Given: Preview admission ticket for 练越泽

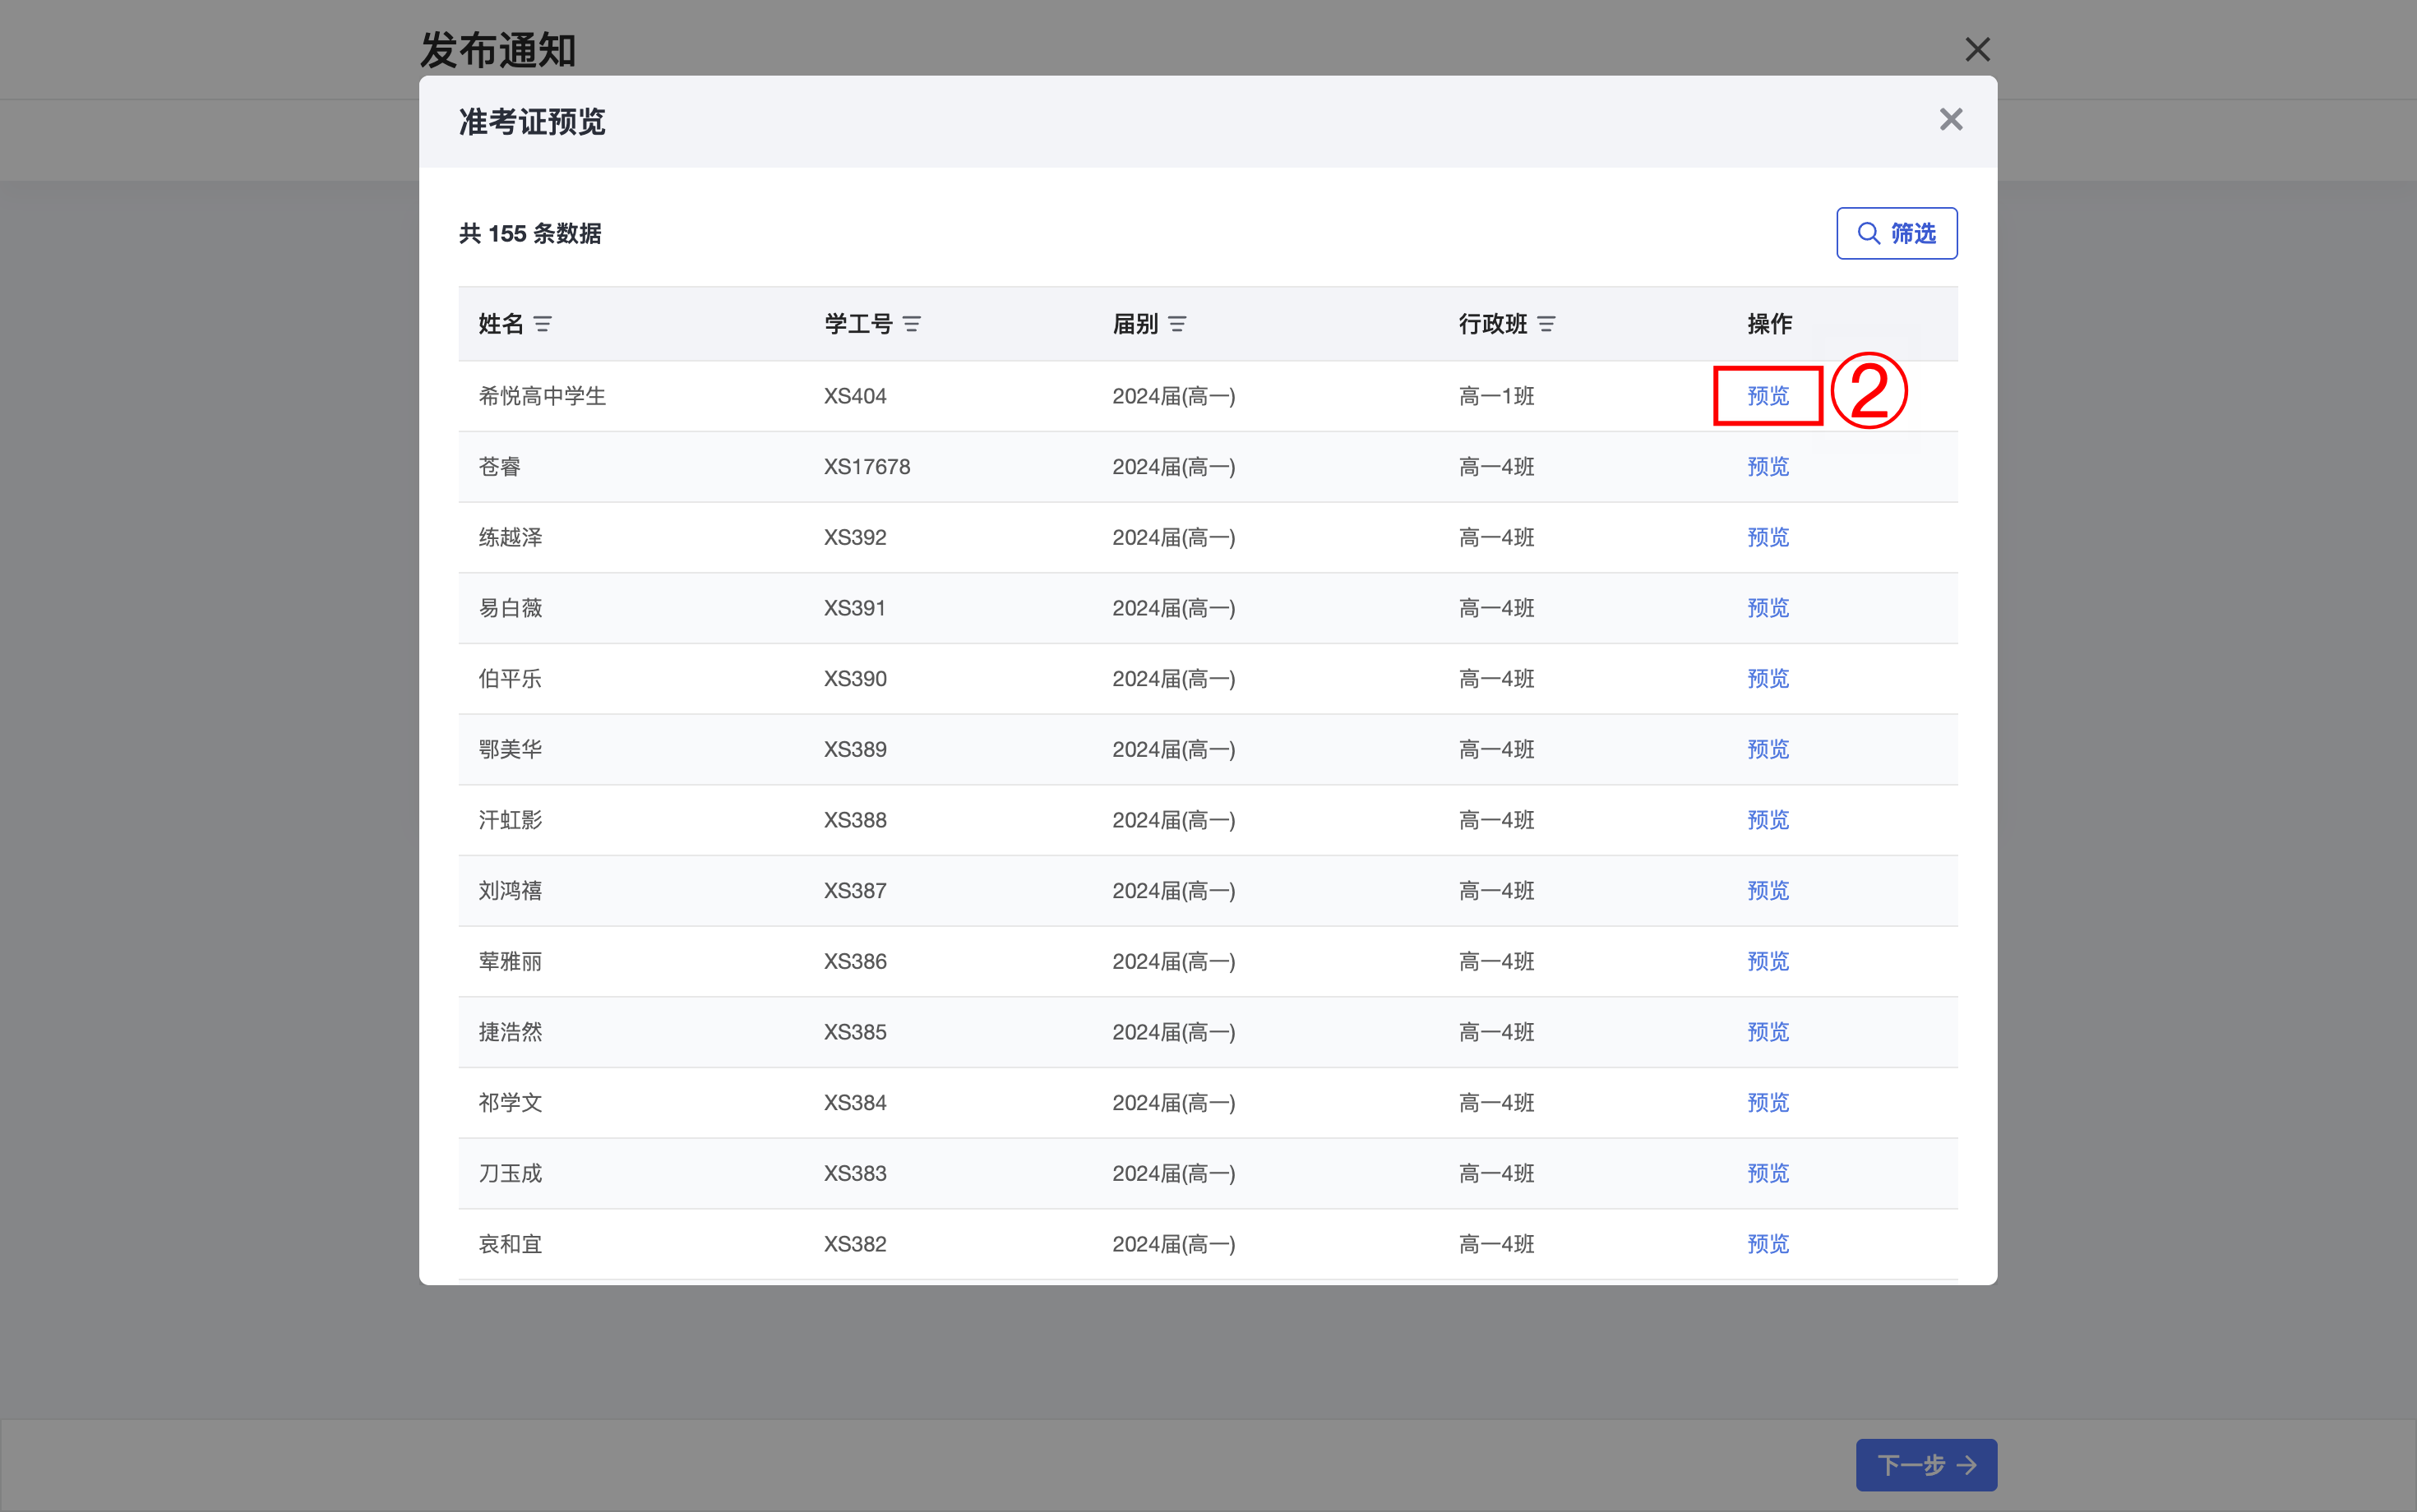Looking at the screenshot, I should [x=1768, y=538].
